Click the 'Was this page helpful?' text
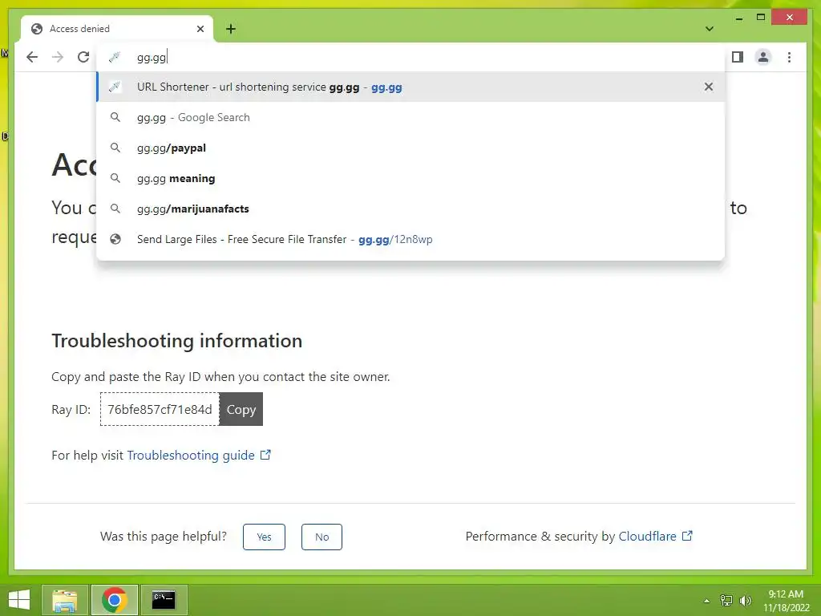The width and height of the screenshot is (821, 616). pyautogui.click(x=164, y=537)
